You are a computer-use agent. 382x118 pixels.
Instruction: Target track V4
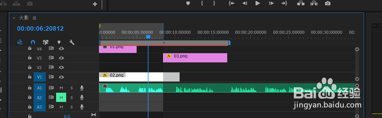coord(39,49)
